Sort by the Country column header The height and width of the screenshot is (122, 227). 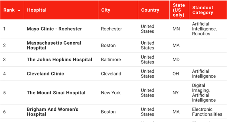tap(150, 10)
